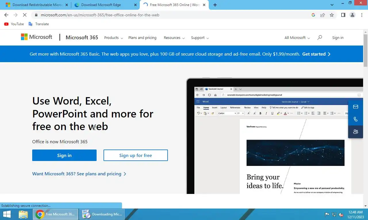Image resolution: width=368 pixels, height=220 pixels.
Task: Bookmark this page with the star
Action: pos(332,15)
